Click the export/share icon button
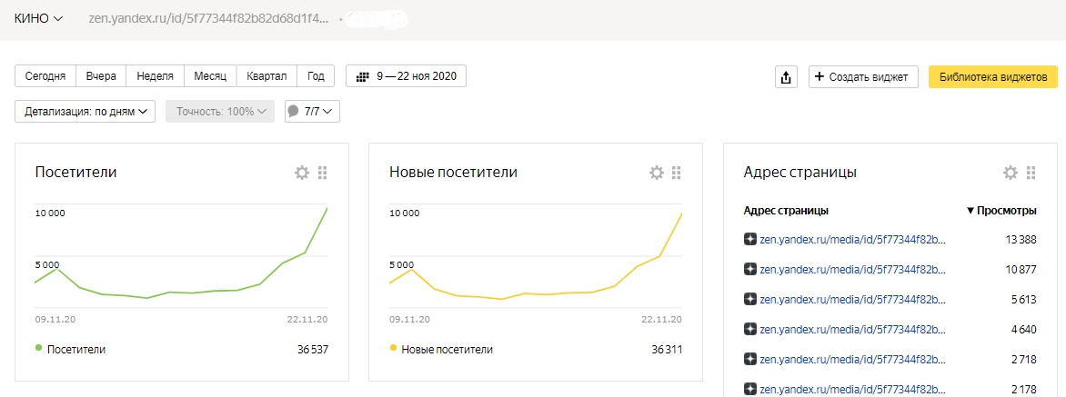 pos(786,76)
